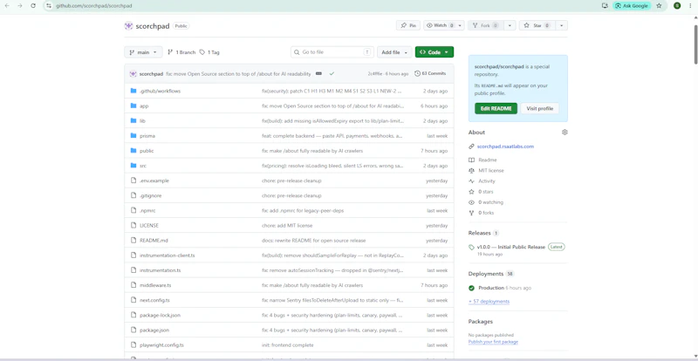Open the Deployments heading link
This screenshot has width=698, height=361.
click(486, 274)
